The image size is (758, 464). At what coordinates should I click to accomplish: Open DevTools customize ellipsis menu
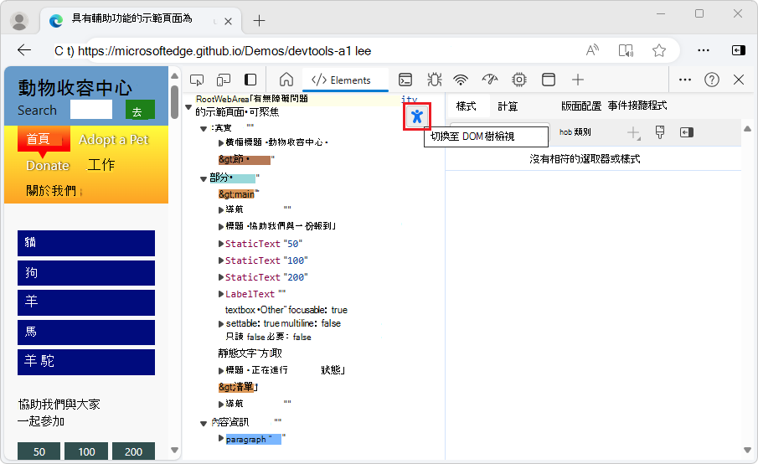[x=685, y=80]
